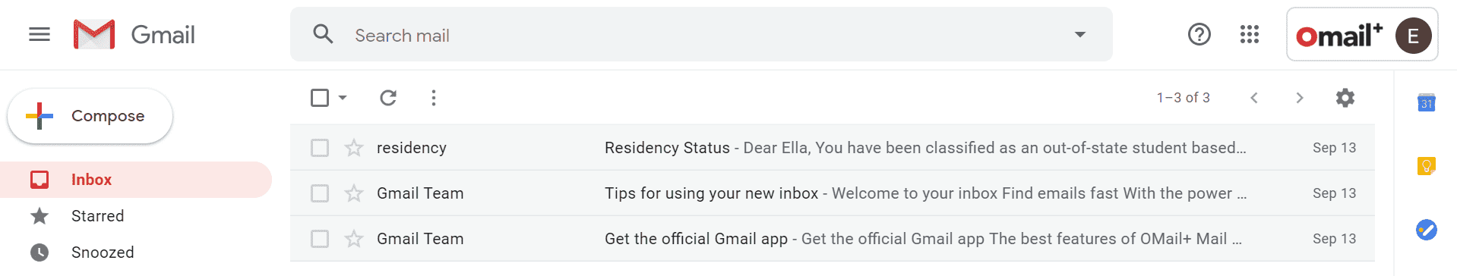This screenshot has height=276, width=1457.
Task: Tick the checkbox for the Get the official Gmail app email
Action: (320, 239)
